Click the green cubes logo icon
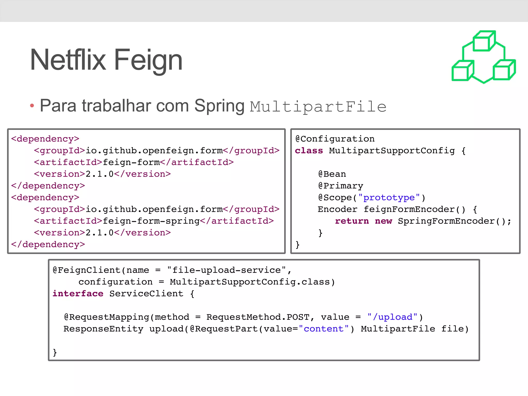Image resolution: width=528 pixels, height=396 pixels. [x=484, y=57]
